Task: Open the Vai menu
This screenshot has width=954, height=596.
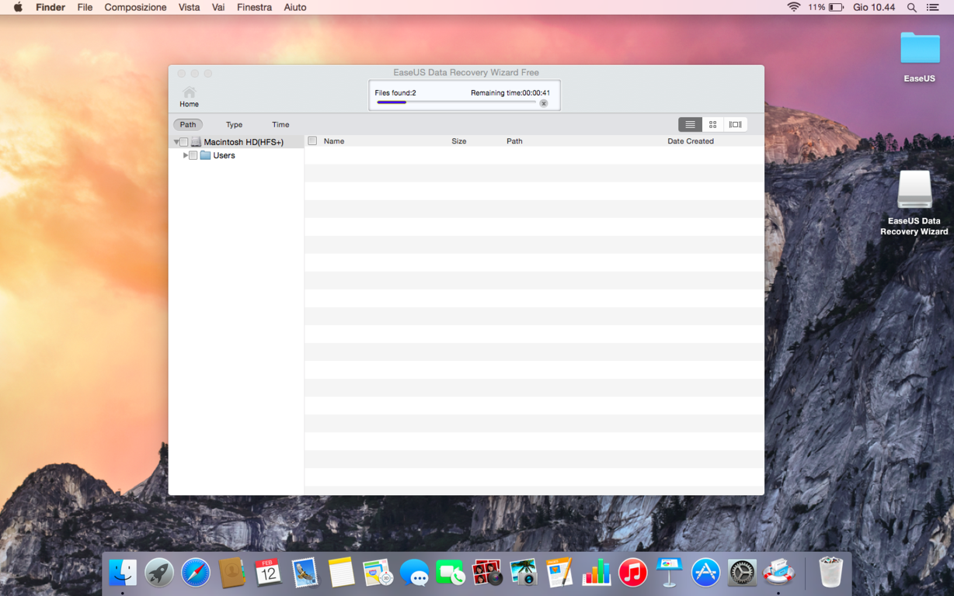Action: coord(218,7)
